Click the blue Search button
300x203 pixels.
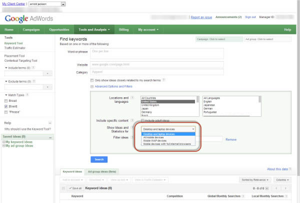[x=99, y=159]
